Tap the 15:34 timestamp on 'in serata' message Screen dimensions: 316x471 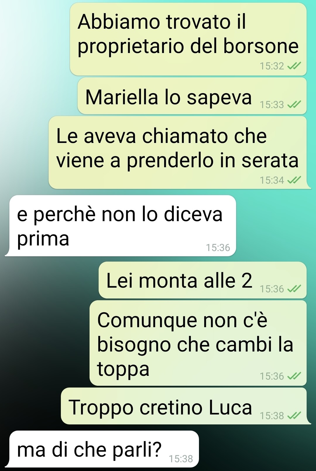pos(272,180)
